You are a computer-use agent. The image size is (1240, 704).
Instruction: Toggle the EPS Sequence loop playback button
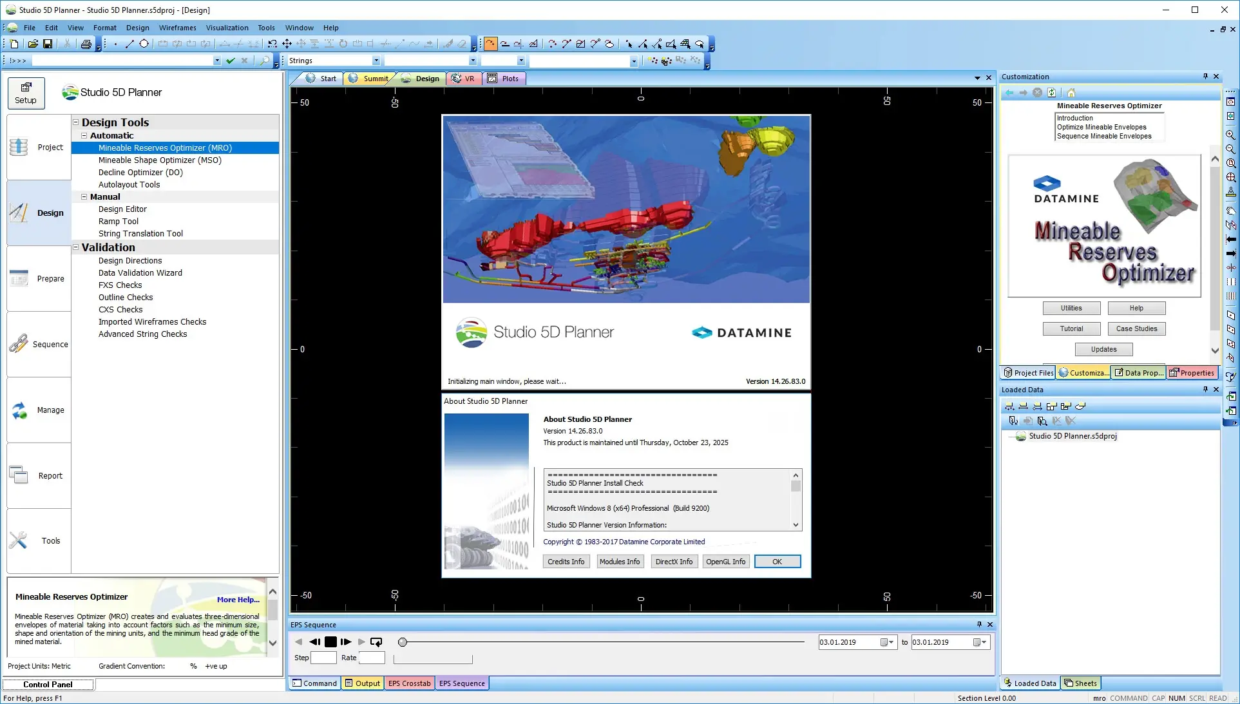click(x=376, y=642)
